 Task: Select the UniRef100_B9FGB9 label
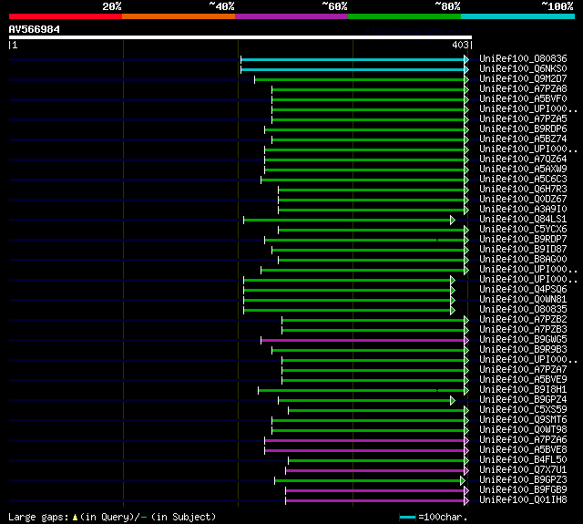click(x=523, y=490)
